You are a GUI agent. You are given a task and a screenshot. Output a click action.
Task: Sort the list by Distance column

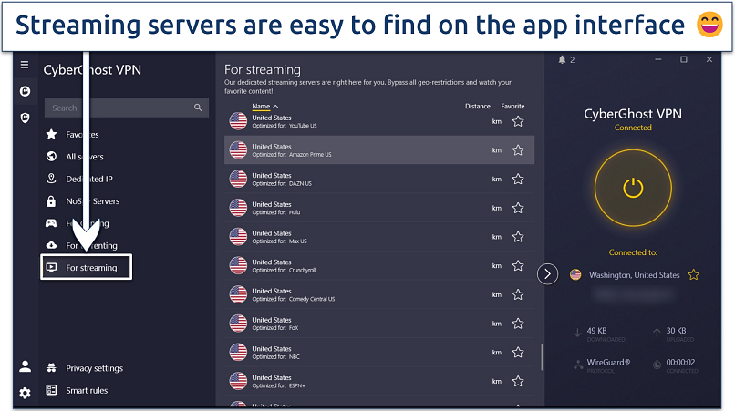pos(477,107)
